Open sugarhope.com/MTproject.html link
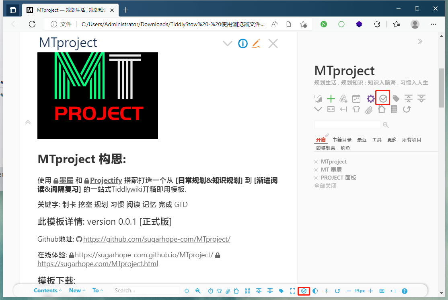Image resolution: width=448 pixels, height=300 pixels. (x=98, y=264)
